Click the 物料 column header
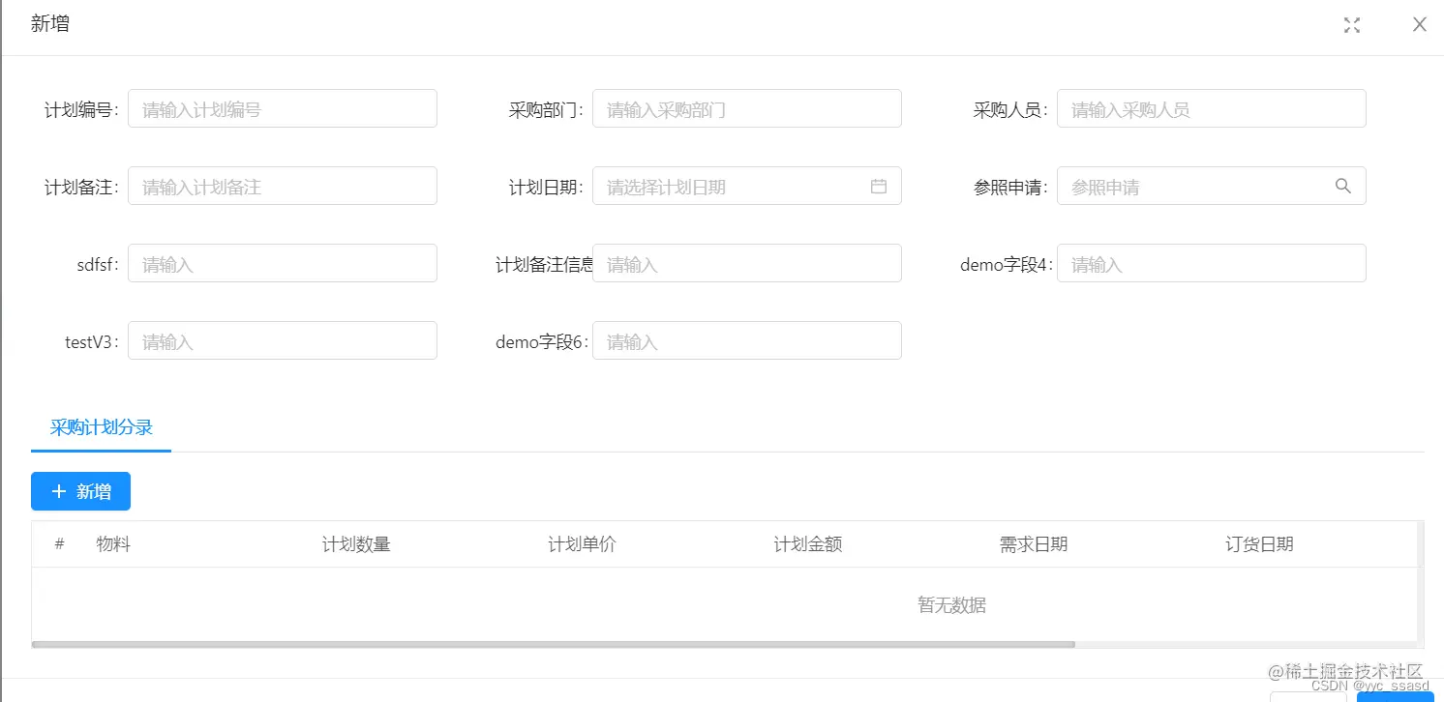 pyautogui.click(x=114, y=543)
